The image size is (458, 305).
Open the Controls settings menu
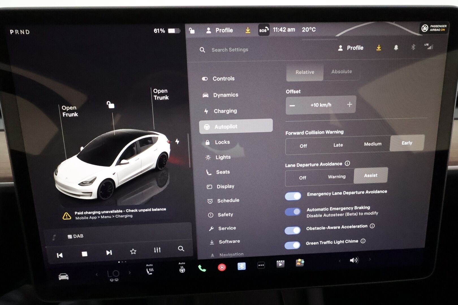point(218,79)
